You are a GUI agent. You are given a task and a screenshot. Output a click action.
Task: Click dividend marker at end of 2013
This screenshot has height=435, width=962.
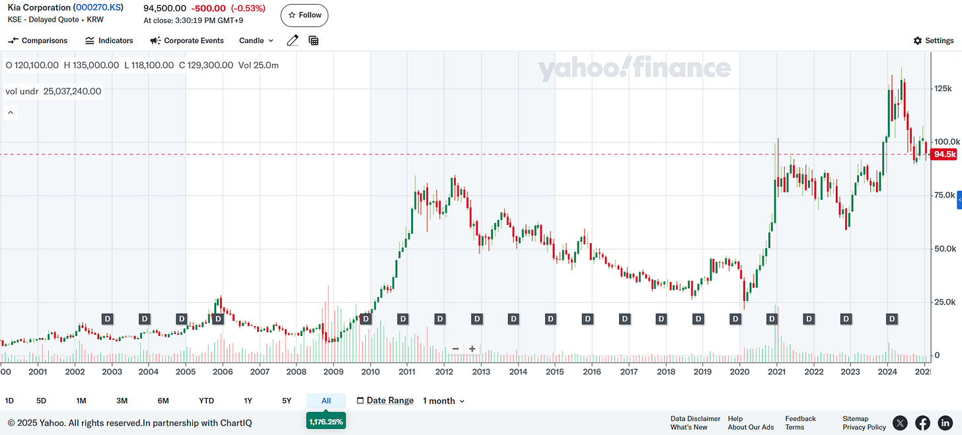[x=513, y=319]
